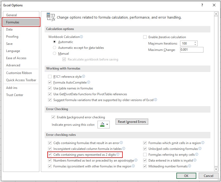Select the Advanced category in the sidebar
The width and height of the screenshot is (221, 182).
tap(14, 65)
